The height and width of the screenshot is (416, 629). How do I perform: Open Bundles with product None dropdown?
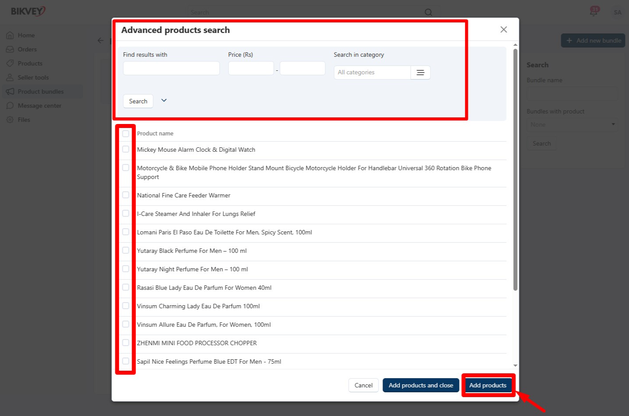(x=572, y=124)
